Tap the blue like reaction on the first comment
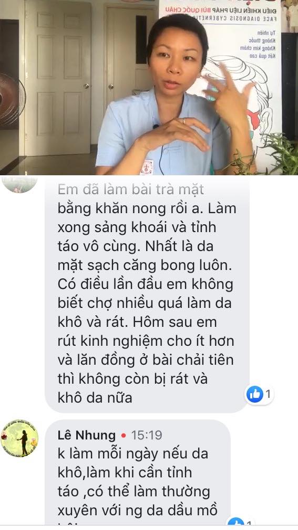 [255, 394]
